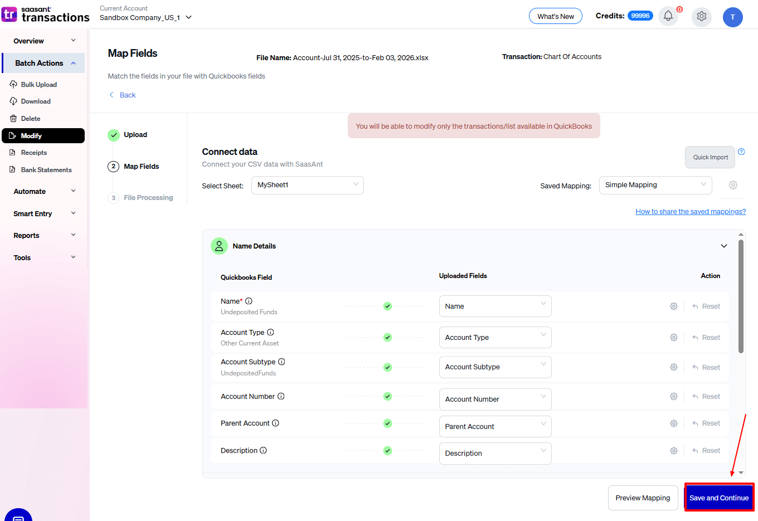Open the Select Sheet dropdown
This screenshot has width=758, height=521.
pos(307,185)
